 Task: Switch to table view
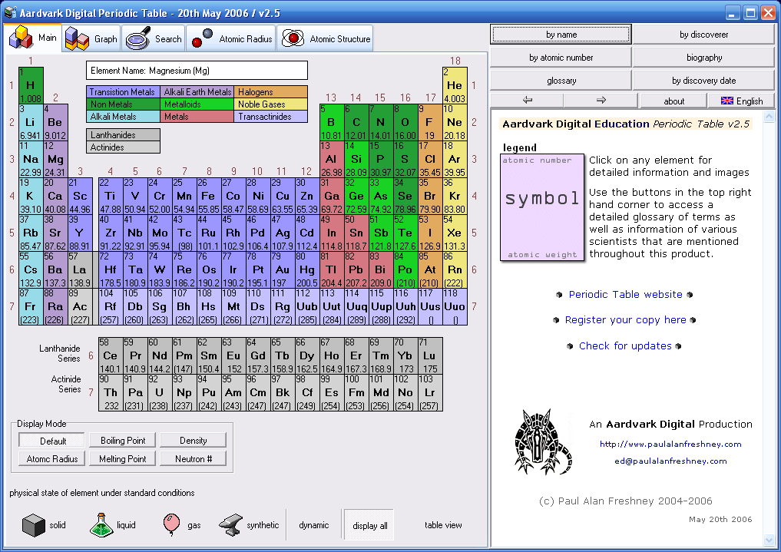pyautogui.click(x=443, y=525)
